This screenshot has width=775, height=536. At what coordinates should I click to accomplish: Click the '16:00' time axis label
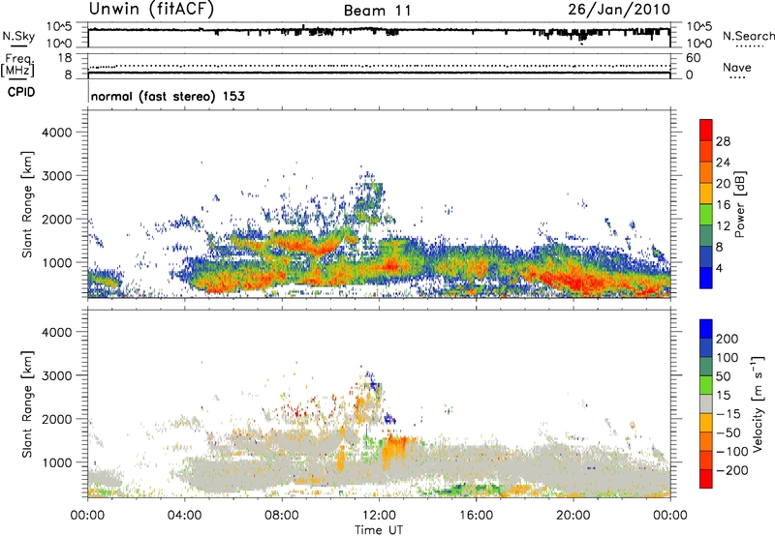[x=476, y=516]
